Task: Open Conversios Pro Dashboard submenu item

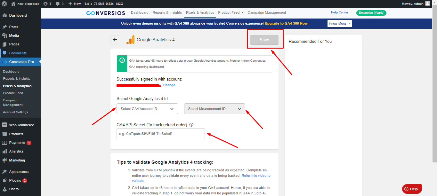Action: 11,72
